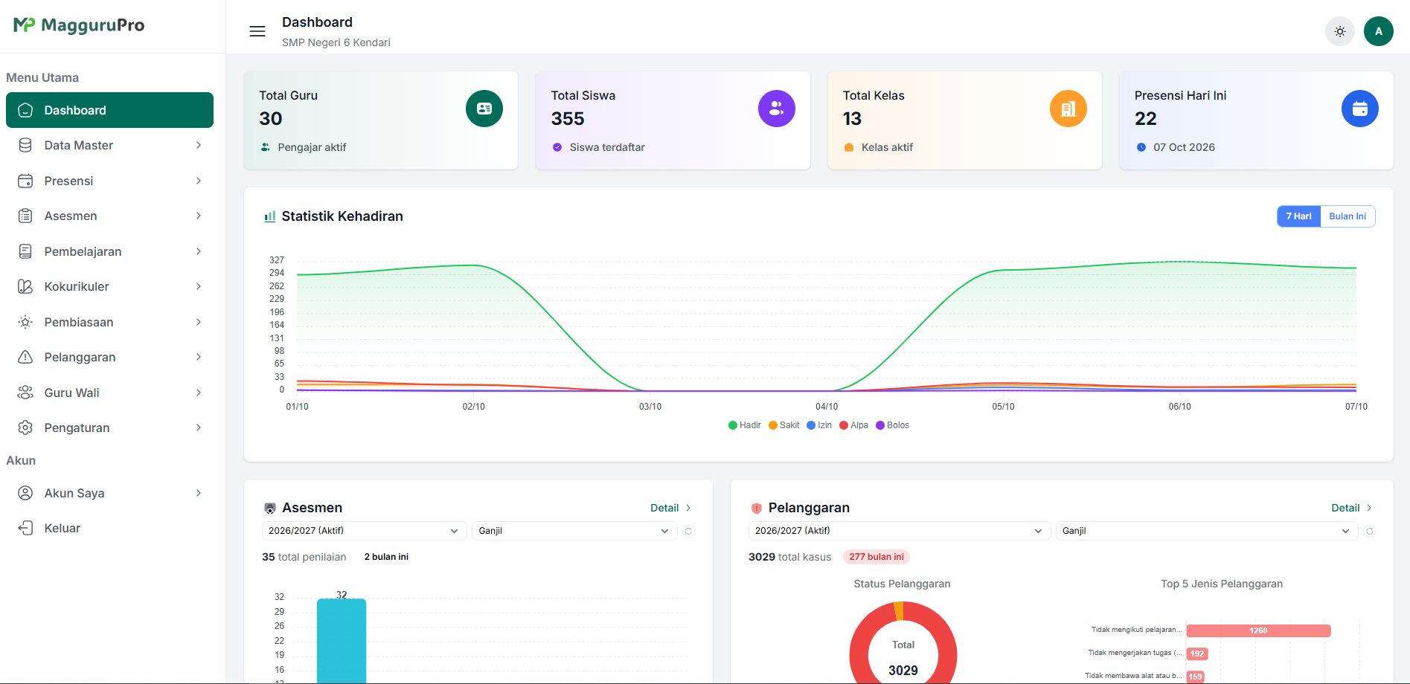Click the Pelanggaran warning triangle icon in sidebar
The height and width of the screenshot is (684, 1410).
[25, 357]
